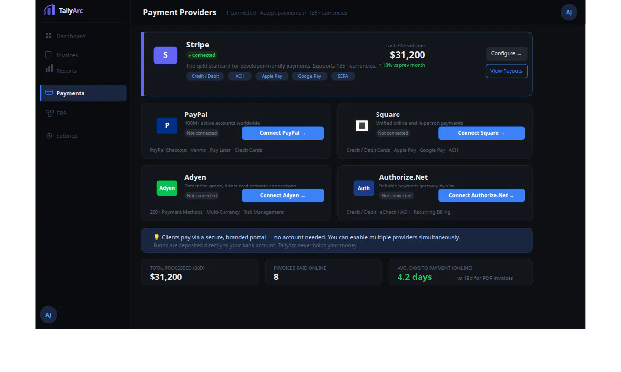Click Connect Authorize.Net button

click(x=481, y=195)
